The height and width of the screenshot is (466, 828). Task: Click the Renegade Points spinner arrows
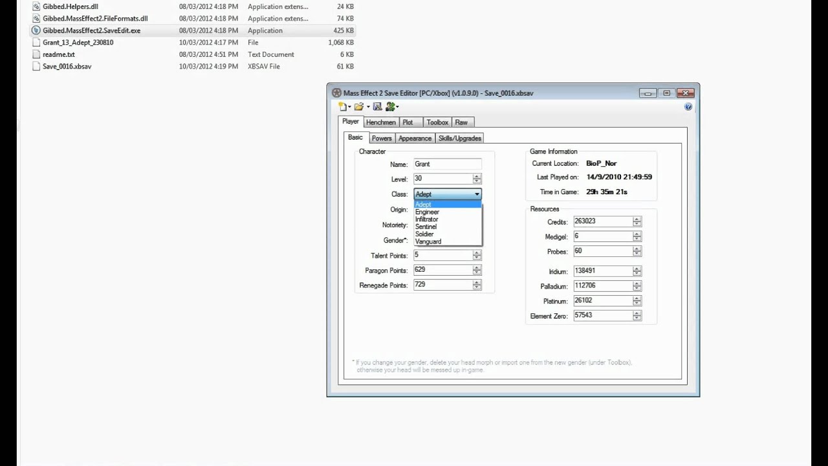(477, 285)
